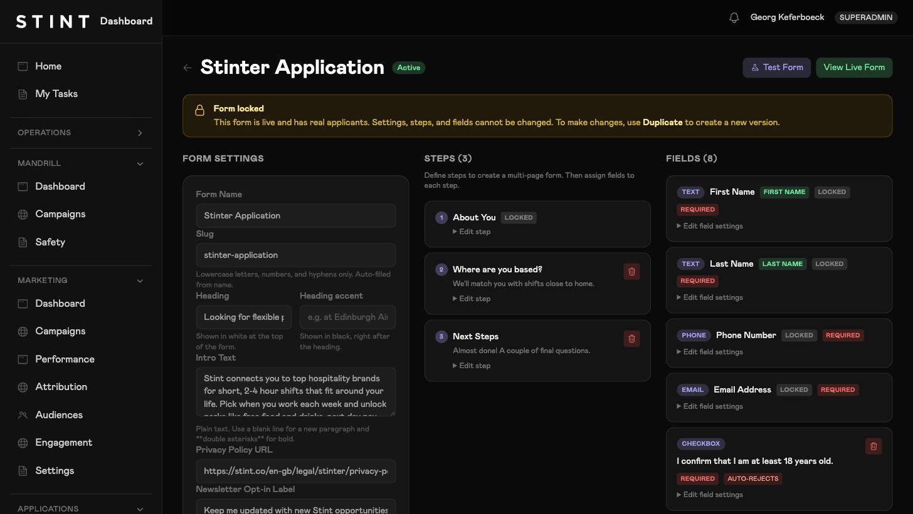Click the Intro Text textarea
The width and height of the screenshot is (913, 514).
pos(296,392)
